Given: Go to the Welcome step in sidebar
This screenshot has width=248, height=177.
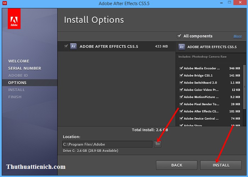Looking at the screenshot, I should 19,61.
